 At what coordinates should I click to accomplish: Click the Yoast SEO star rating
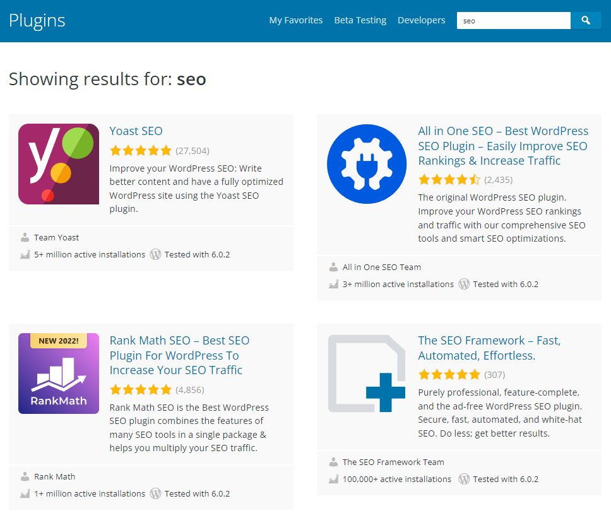[x=140, y=151]
